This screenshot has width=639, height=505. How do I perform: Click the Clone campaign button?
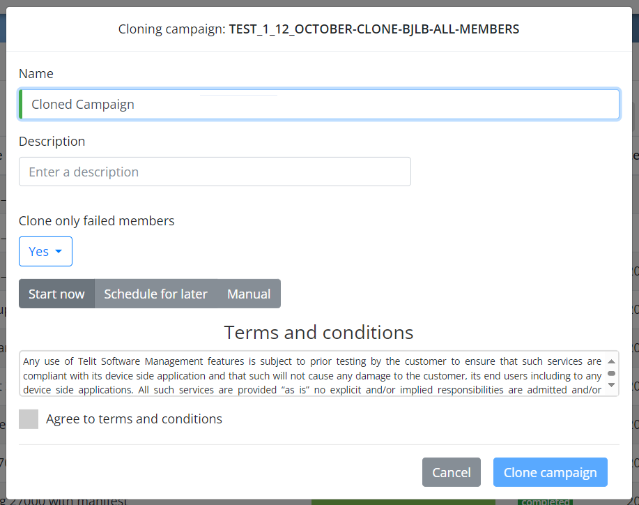pos(551,472)
